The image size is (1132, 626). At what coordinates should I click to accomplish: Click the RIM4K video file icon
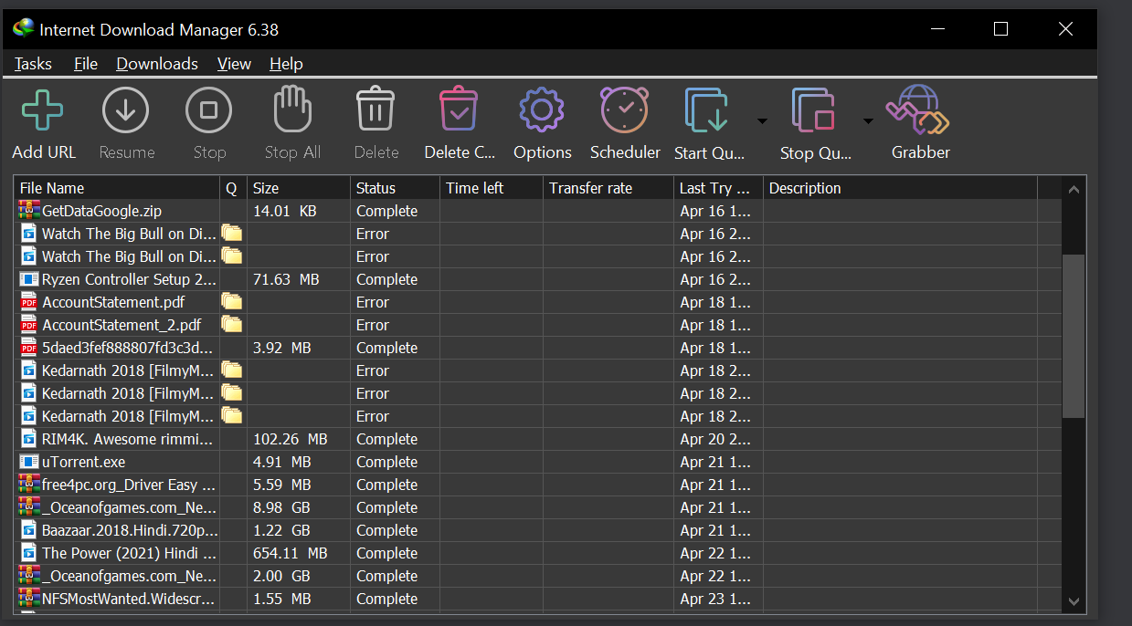(29, 439)
